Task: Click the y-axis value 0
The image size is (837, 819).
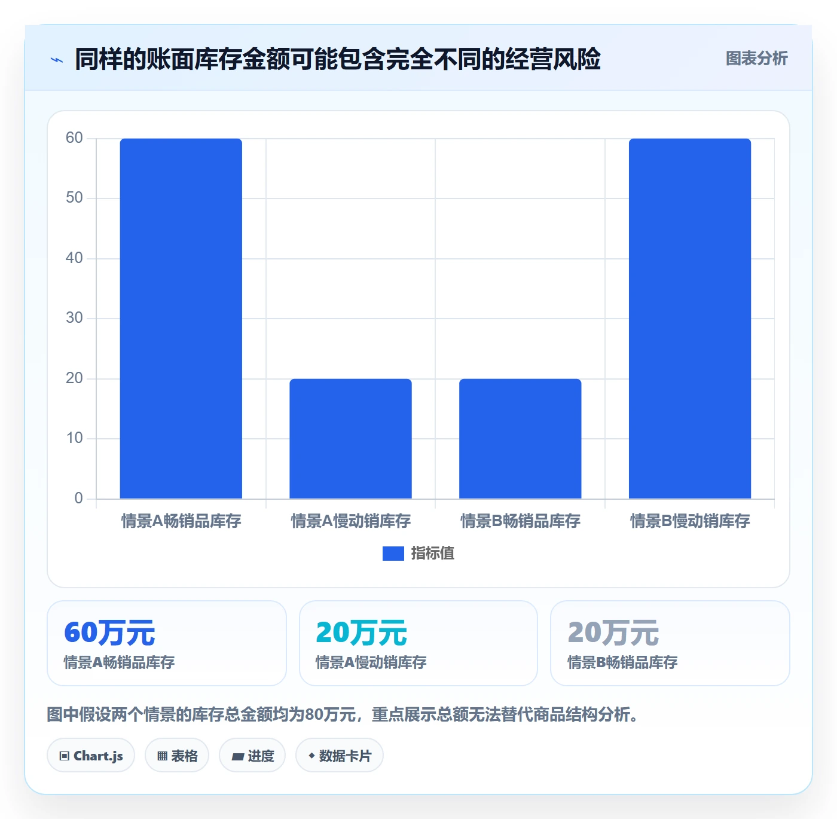Action: 78,499
